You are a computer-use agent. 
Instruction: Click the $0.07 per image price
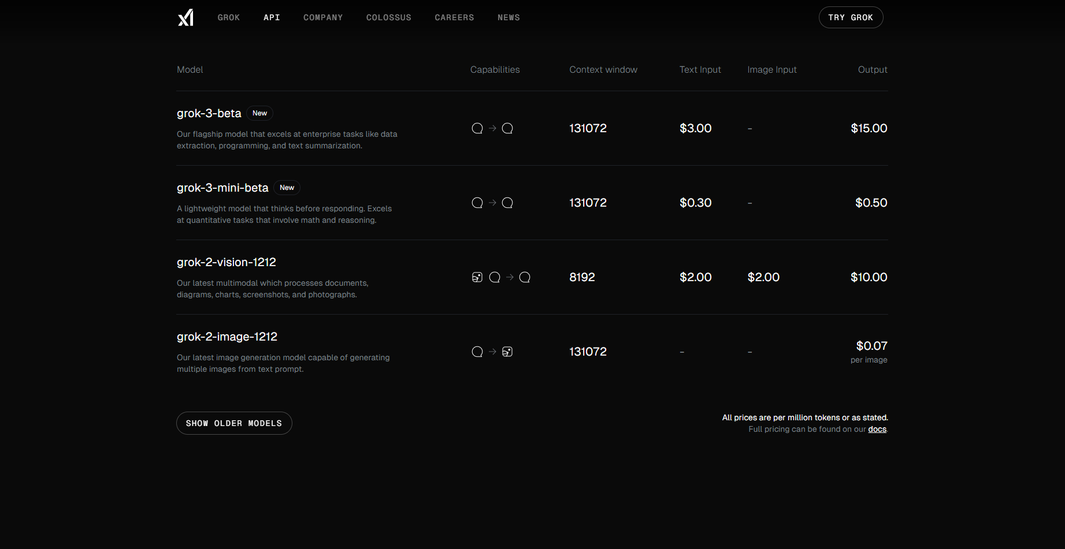[x=871, y=346]
